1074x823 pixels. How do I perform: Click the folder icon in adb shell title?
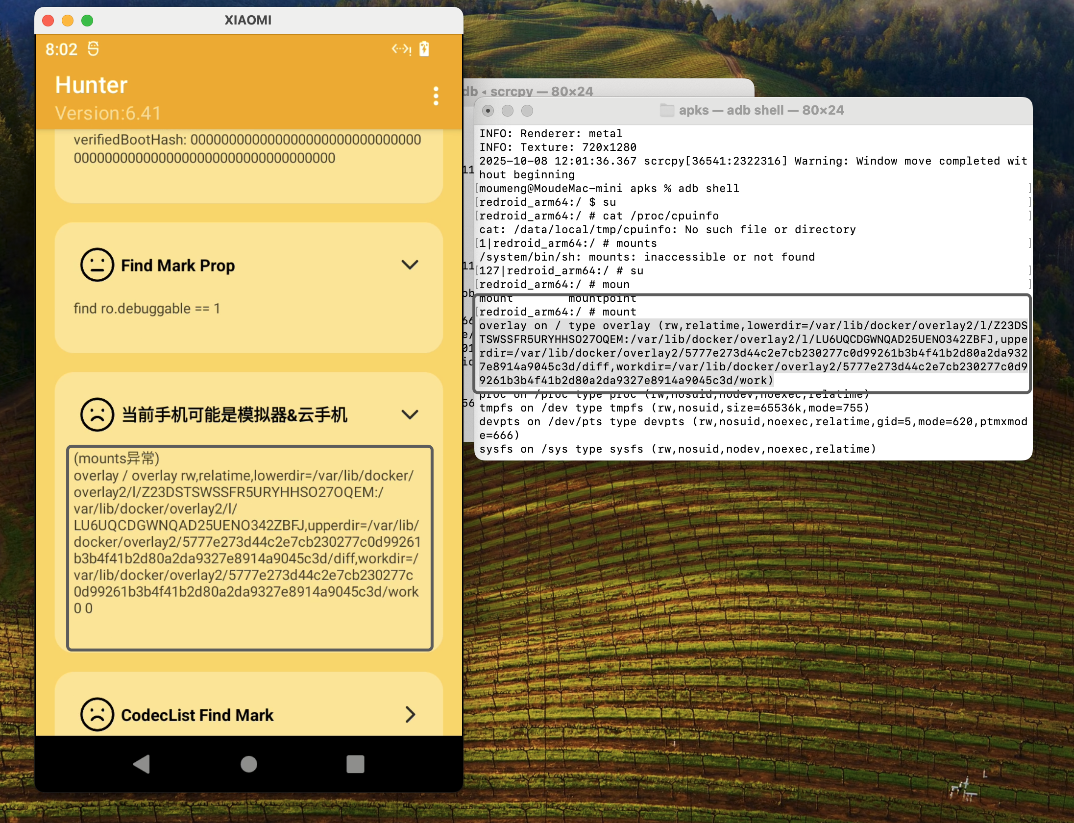(667, 110)
